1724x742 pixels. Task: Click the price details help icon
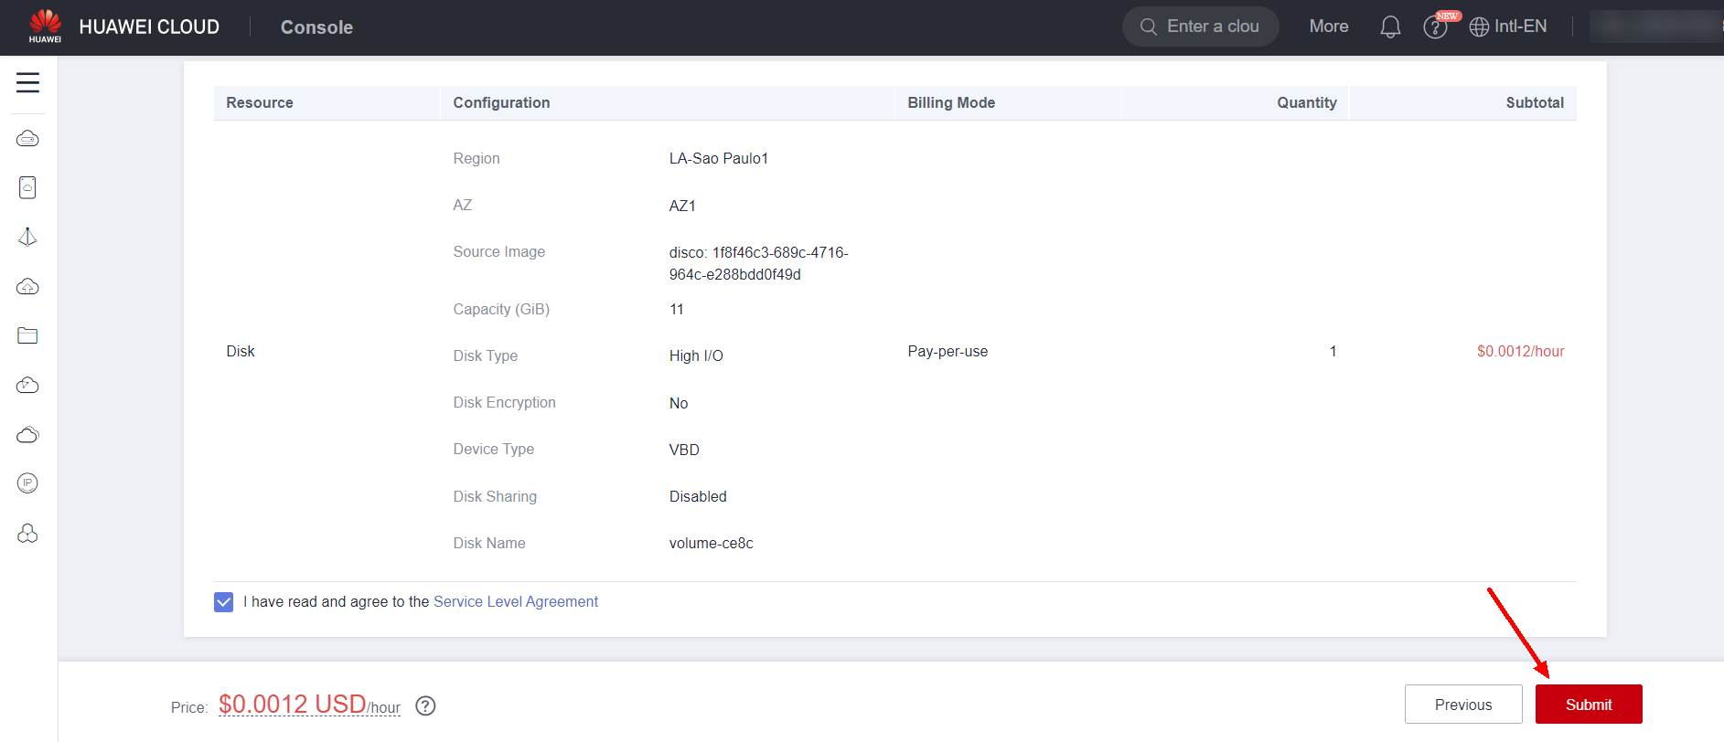tap(425, 706)
